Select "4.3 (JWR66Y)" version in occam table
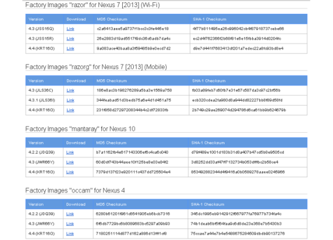Viewport: 333px width, 240px height. (x=41, y=224)
